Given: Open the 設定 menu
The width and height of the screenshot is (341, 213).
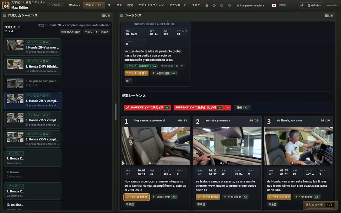Looking at the screenshot, I should point(130,5).
